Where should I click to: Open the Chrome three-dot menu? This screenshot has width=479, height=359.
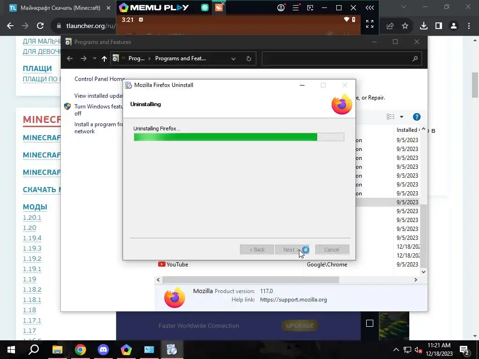click(x=469, y=26)
